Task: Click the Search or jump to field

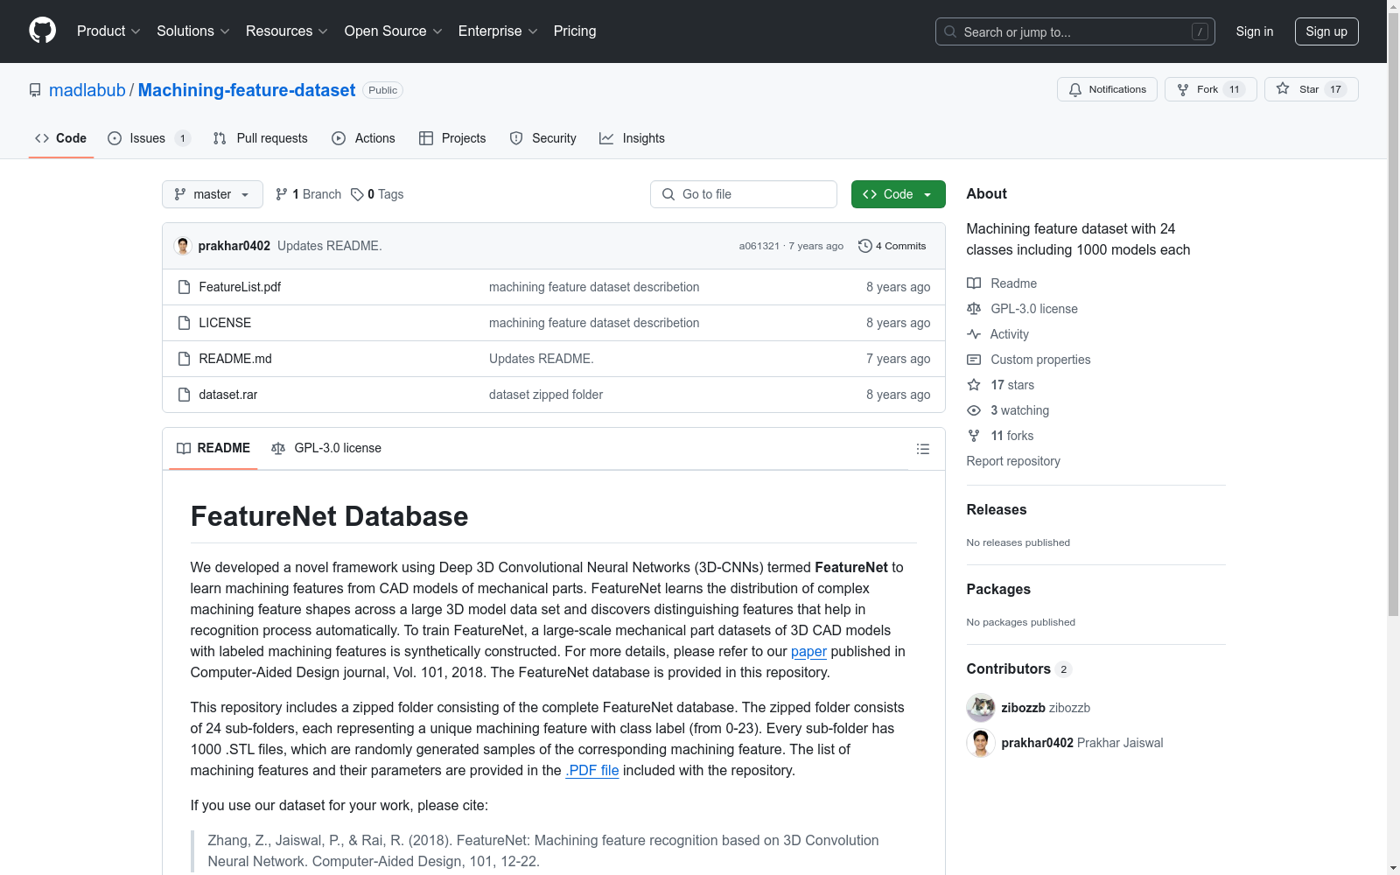Action: tap(1075, 31)
